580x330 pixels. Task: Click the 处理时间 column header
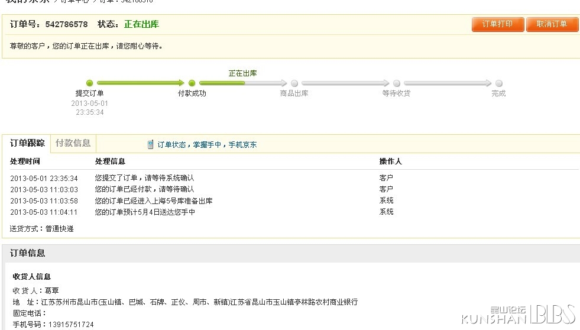[25, 161]
